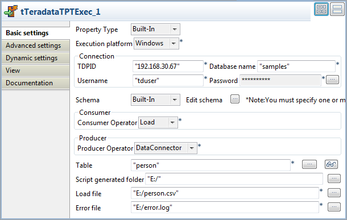347x220 pixels.
Task: Browse for the Error file
Action: click(x=334, y=207)
